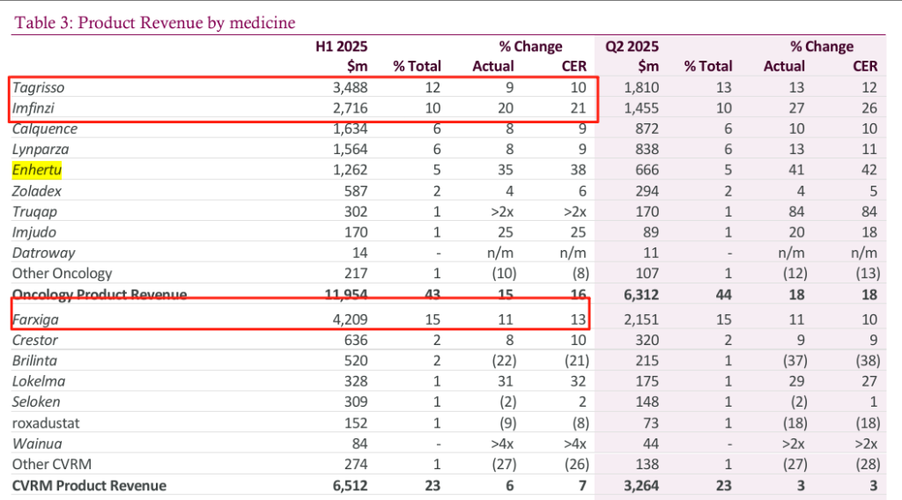Select Seloken H1 revenue value 309
The width and height of the screenshot is (902, 500).
[356, 401]
